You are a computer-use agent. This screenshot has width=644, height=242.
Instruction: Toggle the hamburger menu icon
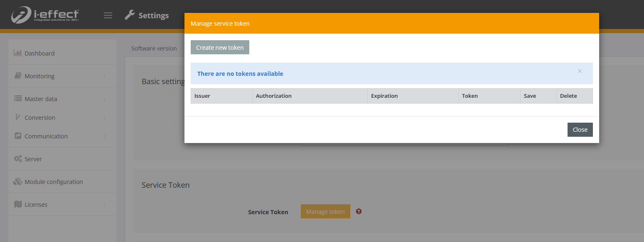[x=108, y=16]
